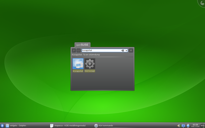Click the Kör ksnaps result label

point(90,71)
